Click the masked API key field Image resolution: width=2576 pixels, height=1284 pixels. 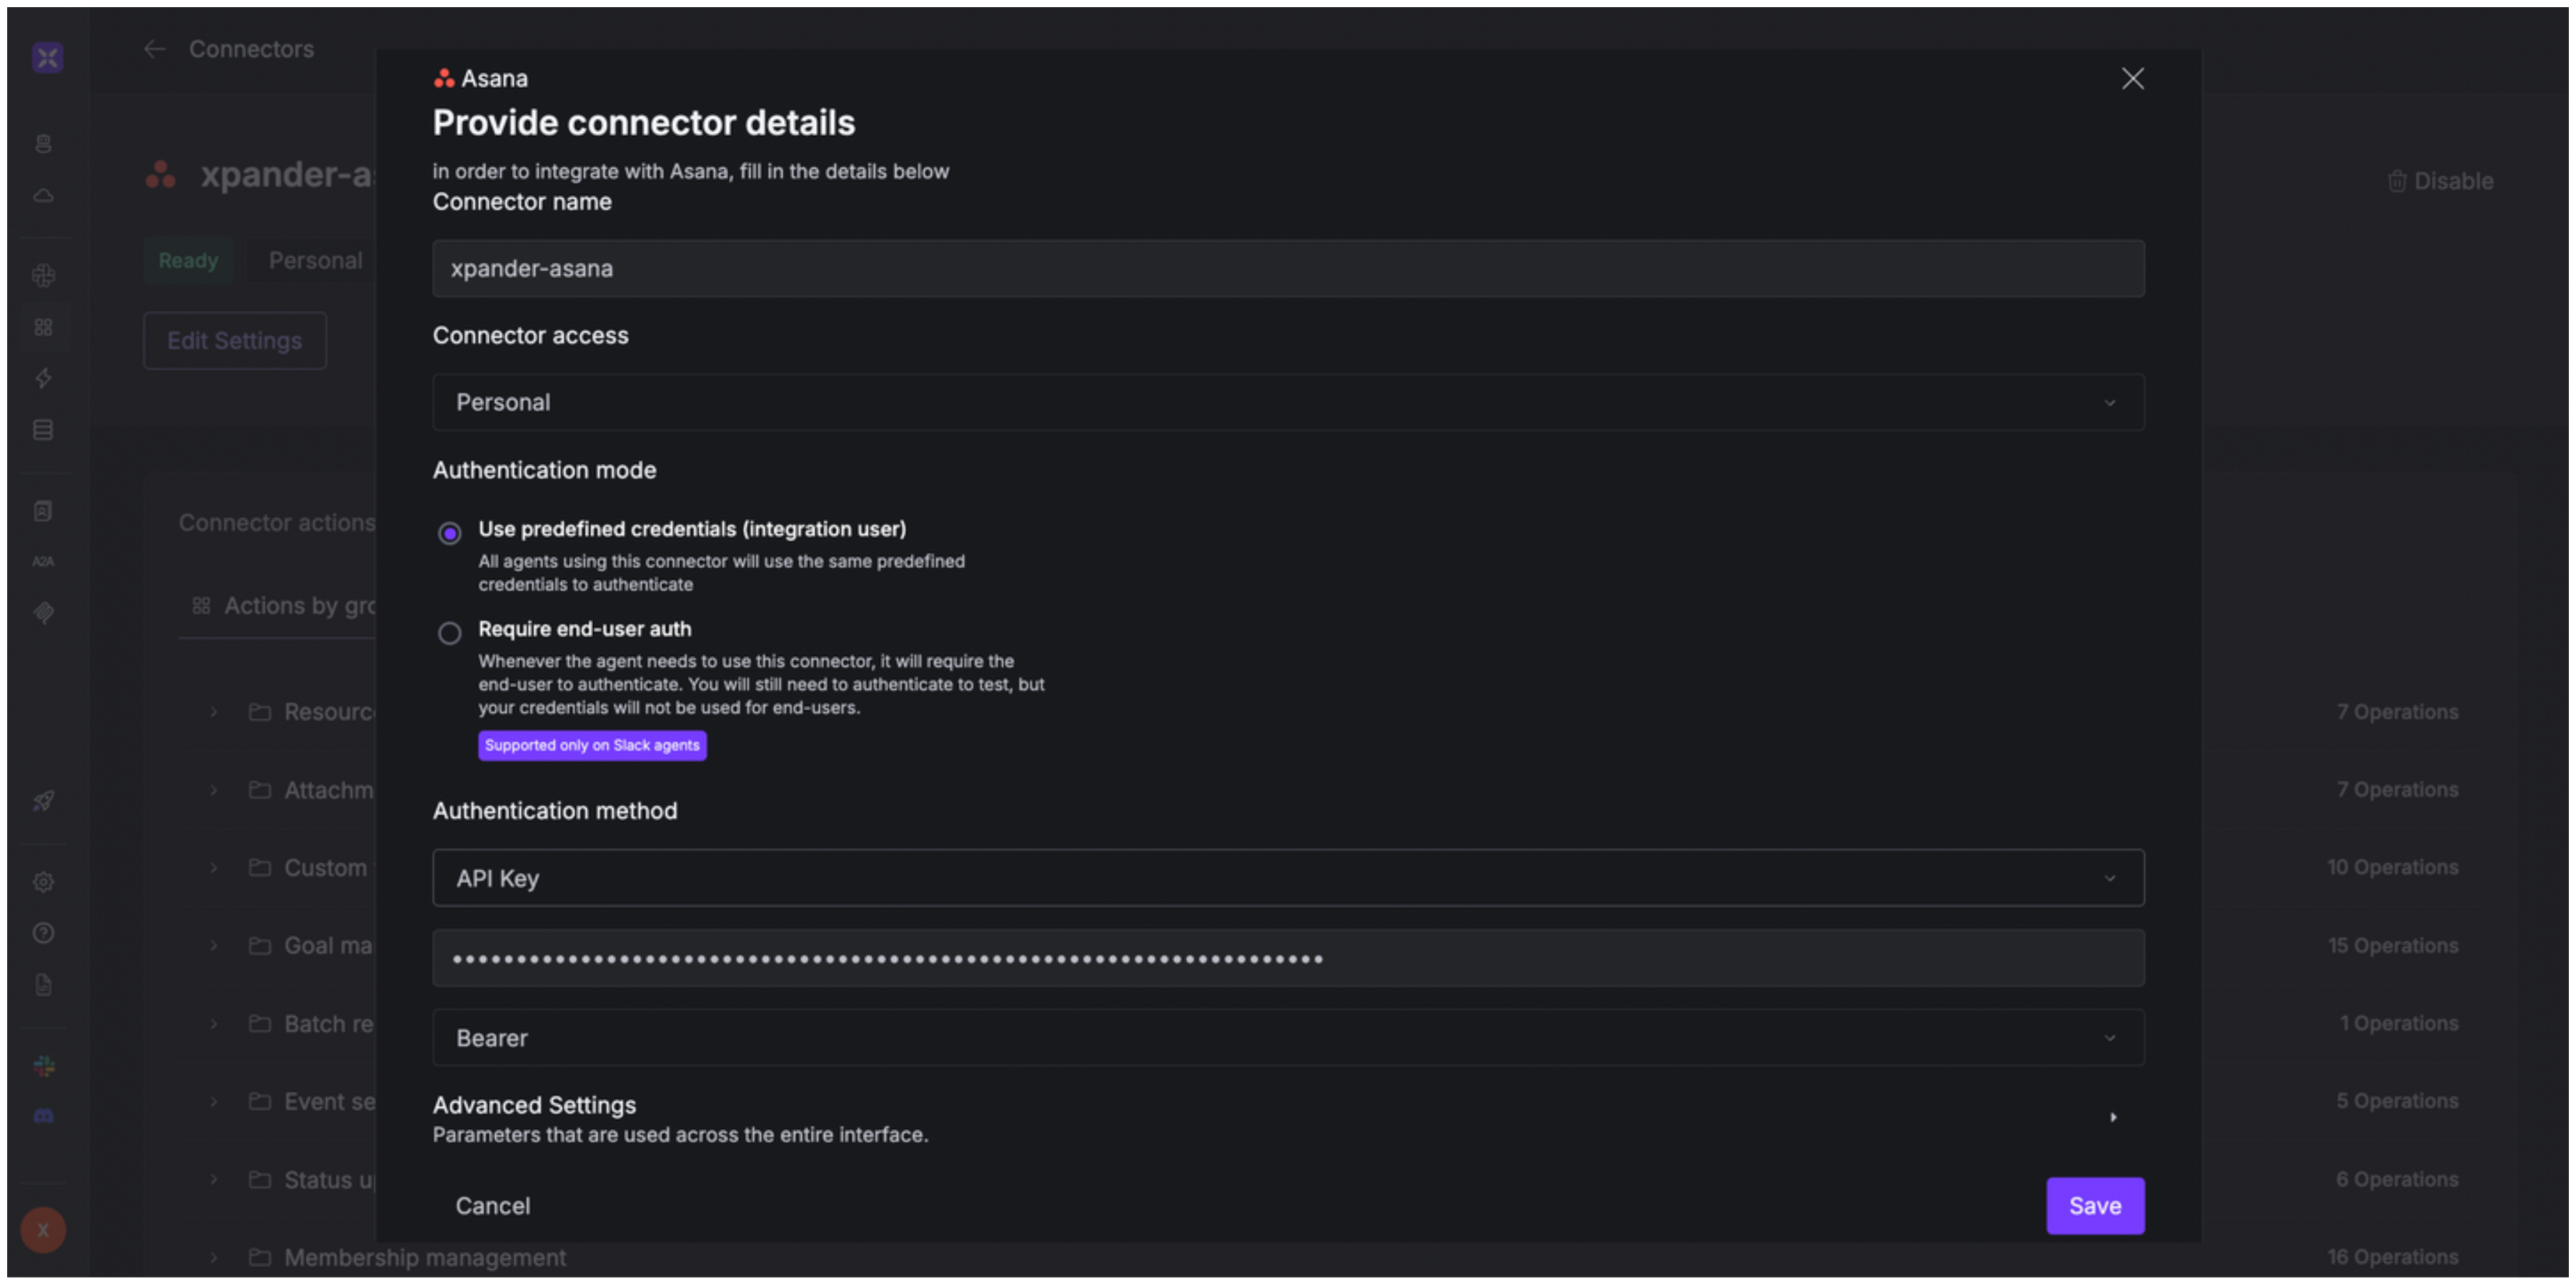point(1288,959)
